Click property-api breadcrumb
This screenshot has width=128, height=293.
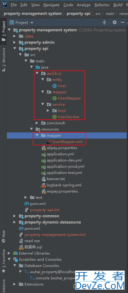pyautogui.click(x=79, y=14)
